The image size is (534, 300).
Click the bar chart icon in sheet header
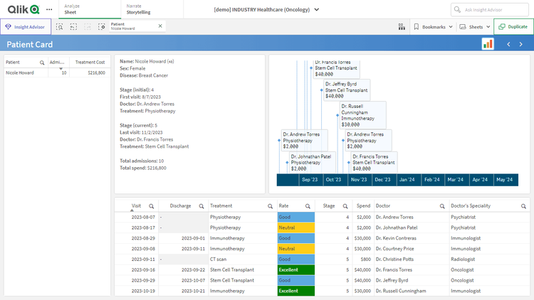tap(488, 44)
